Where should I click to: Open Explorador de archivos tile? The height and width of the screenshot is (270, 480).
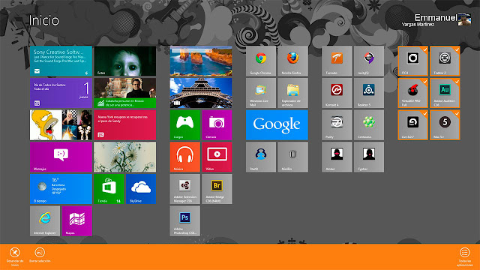coord(293,93)
